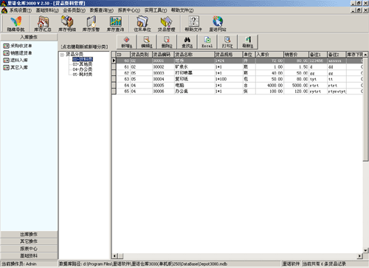Click the 里诺软件 status bar label
369x268 pixels.
click(x=291, y=264)
